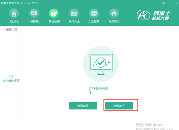Click the backup complete monitor illustration
This screenshot has width=179, height=130.
click(101, 64)
